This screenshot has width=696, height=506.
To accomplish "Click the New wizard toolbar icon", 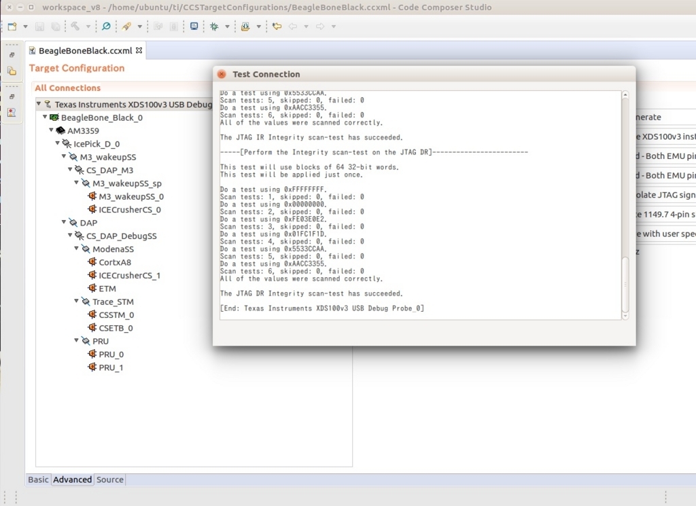I will click(x=12, y=26).
